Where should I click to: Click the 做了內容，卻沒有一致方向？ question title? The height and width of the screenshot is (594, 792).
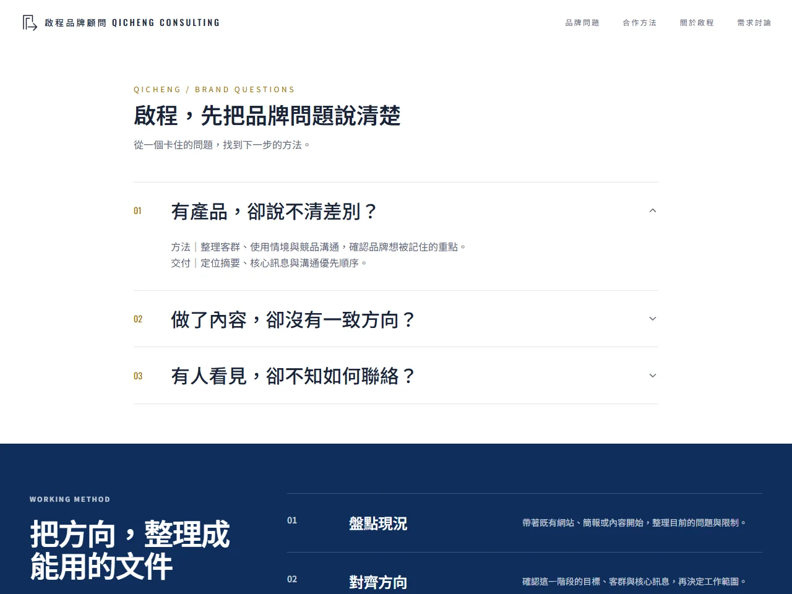coord(293,319)
